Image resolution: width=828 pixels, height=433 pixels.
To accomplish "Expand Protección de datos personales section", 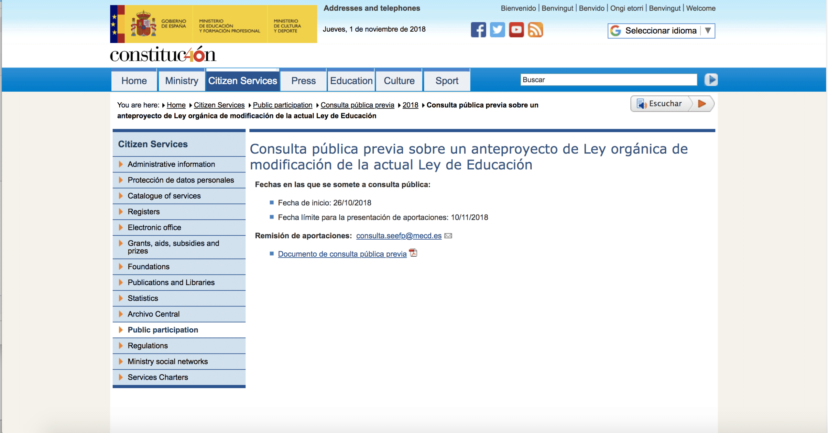I will click(179, 180).
